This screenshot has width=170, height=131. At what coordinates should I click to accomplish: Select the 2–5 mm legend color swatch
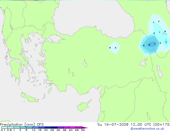(23, 128)
